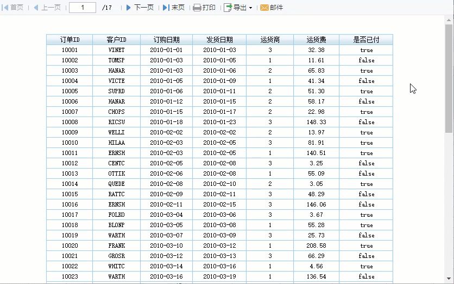Click the 客户ID column header
The width and height of the screenshot is (454, 284).
[116, 40]
